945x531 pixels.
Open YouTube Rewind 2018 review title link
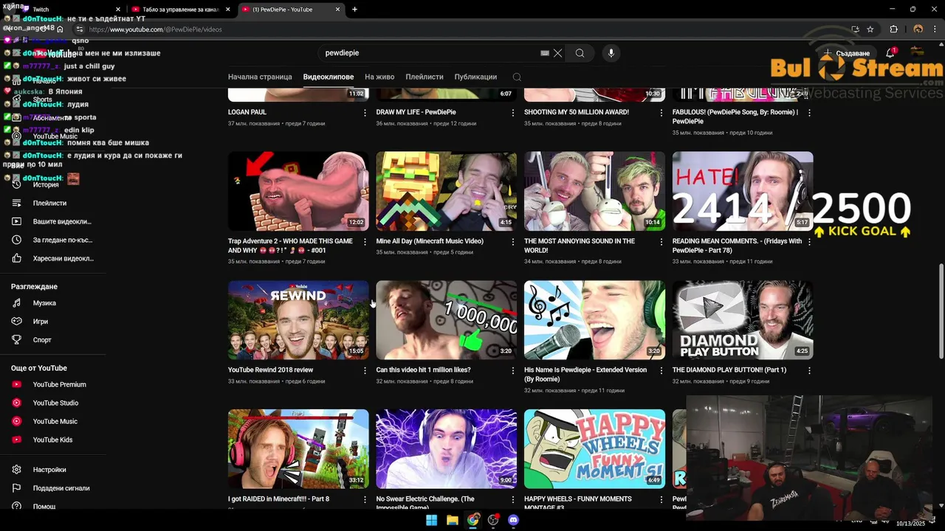[x=270, y=370]
